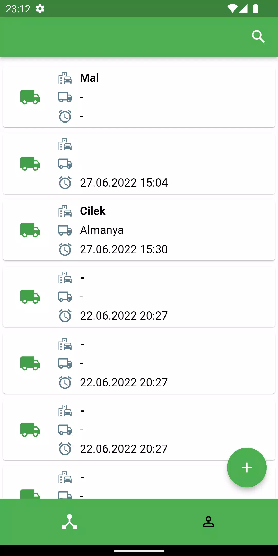Click the clock icon in Mal card
The image size is (278, 556).
tap(65, 116)
